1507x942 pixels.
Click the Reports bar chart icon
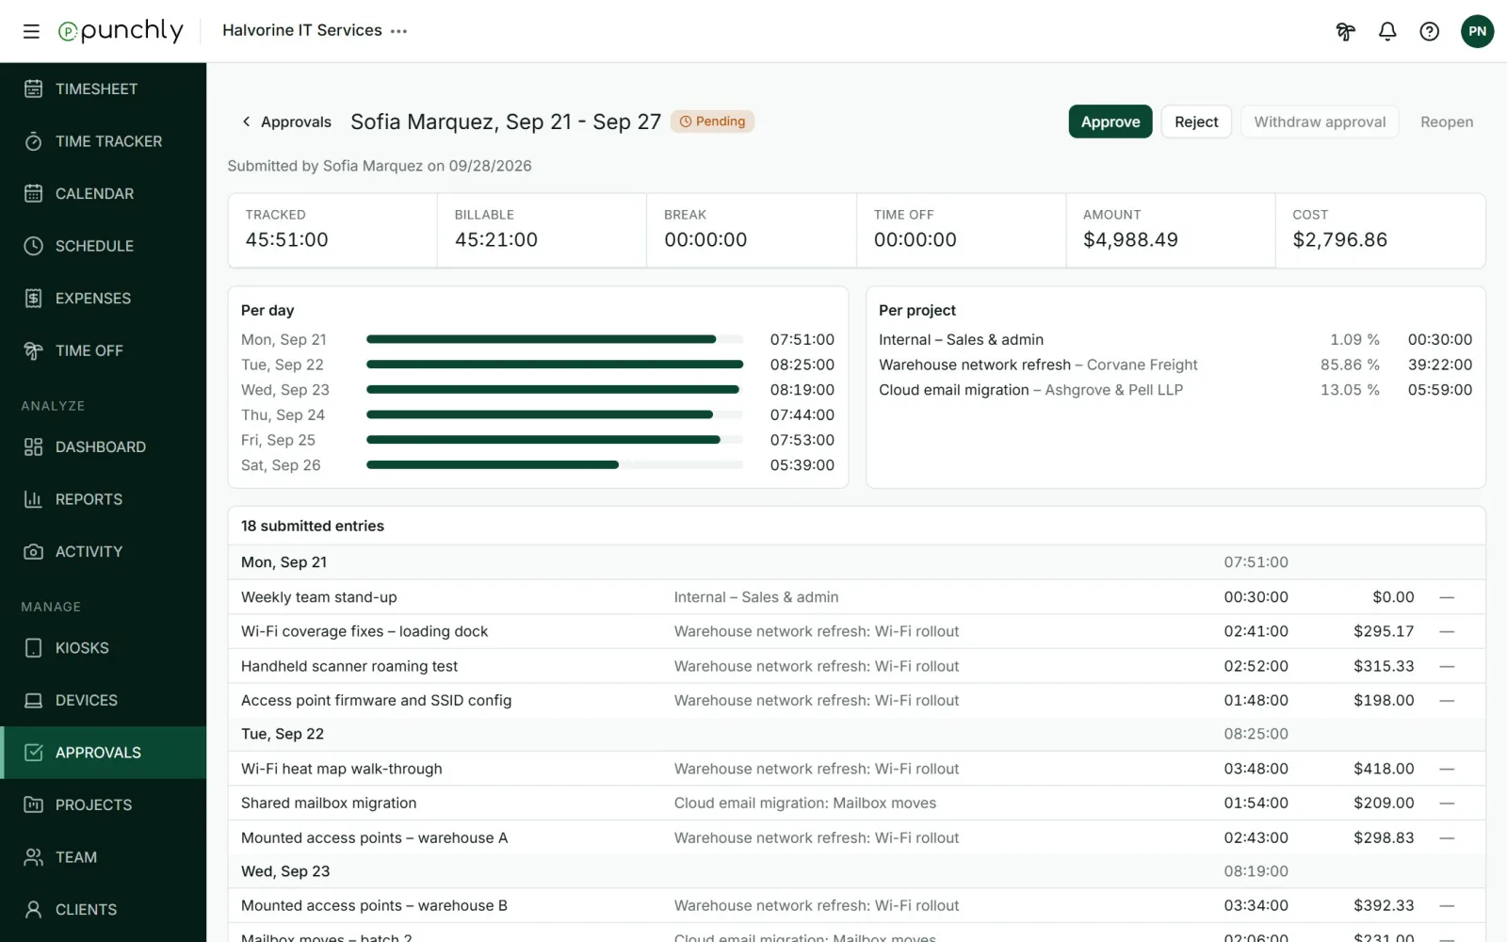tap(33, 499)
